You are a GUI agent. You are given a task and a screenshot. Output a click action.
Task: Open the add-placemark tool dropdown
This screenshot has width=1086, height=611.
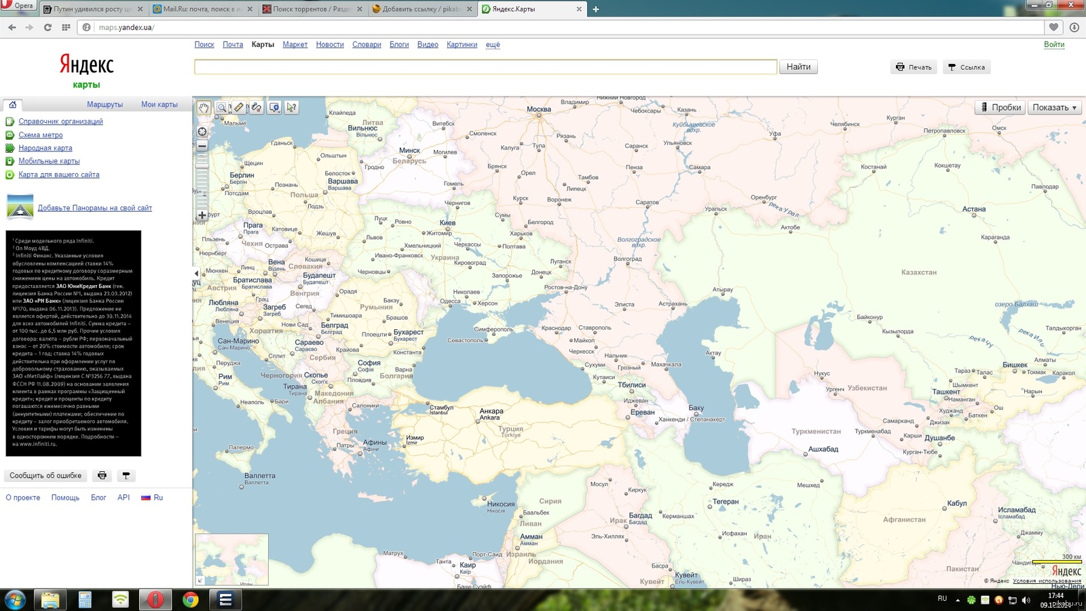[274, 107]
